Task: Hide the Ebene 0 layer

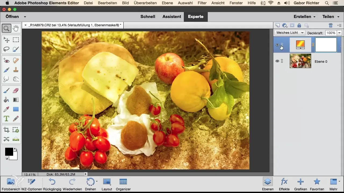Action: [x=277, y=61]
